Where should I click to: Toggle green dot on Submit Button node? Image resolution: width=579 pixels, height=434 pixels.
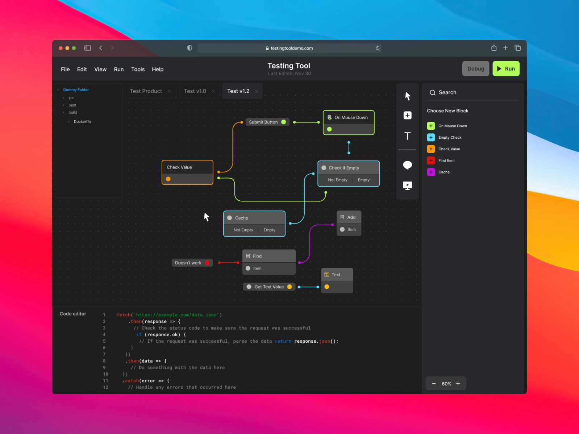click(x=284, y=122)
